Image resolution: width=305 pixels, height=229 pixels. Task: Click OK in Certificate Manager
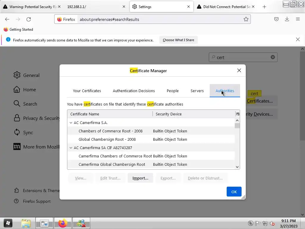tap(234, 192)
